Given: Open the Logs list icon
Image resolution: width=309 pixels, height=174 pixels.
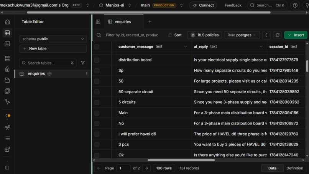Looking at the screenshot, I should 8,138.
